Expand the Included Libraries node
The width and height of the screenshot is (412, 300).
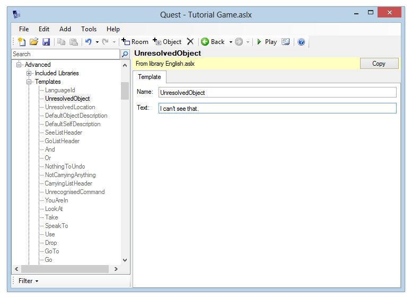tap(29, 73)
